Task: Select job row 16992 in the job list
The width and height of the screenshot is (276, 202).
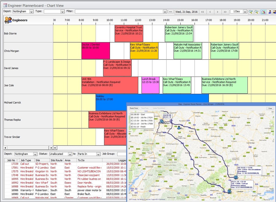Action: [x=65, y=183]
